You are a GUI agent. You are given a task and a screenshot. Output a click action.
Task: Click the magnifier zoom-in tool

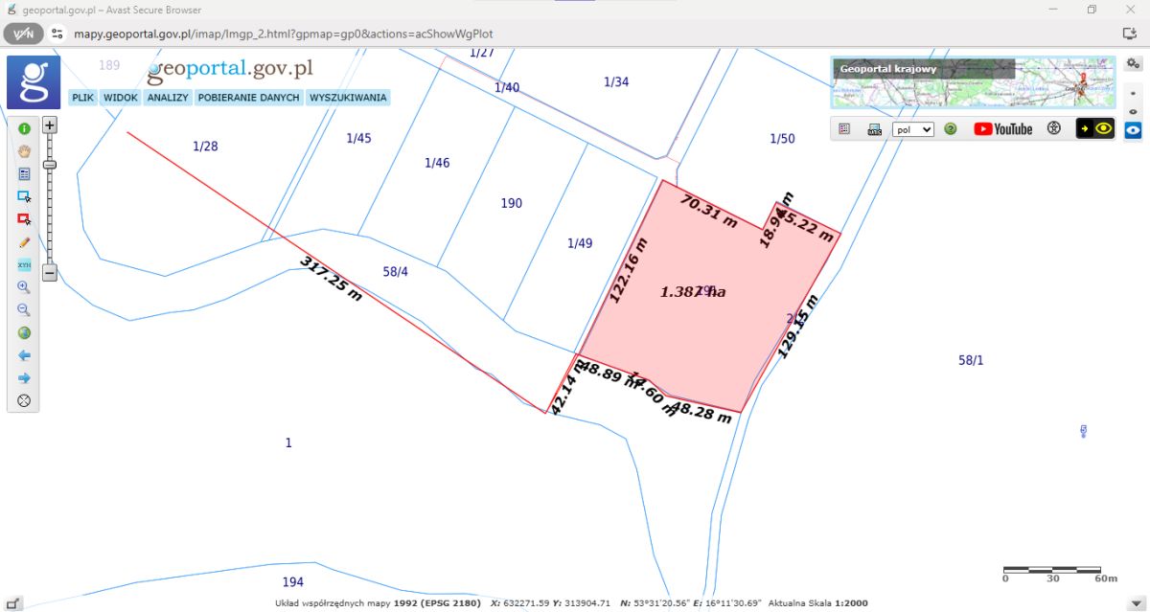coord(24,287)
